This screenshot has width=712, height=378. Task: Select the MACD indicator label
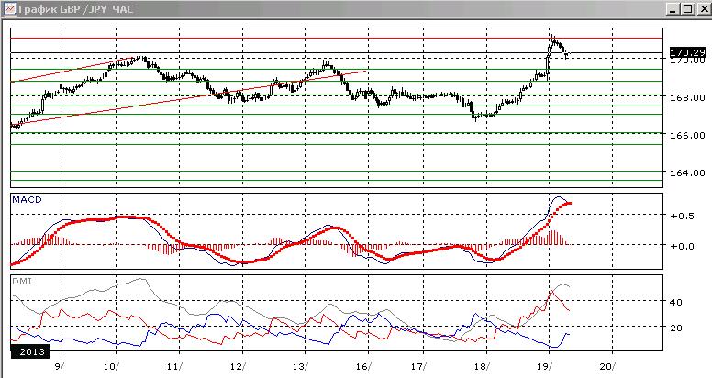(x=27, y=200)
